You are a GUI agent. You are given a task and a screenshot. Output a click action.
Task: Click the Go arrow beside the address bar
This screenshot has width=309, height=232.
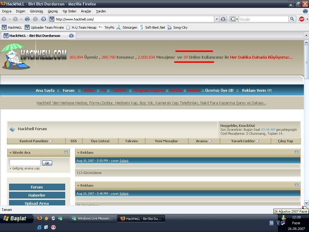click(223, 19)
